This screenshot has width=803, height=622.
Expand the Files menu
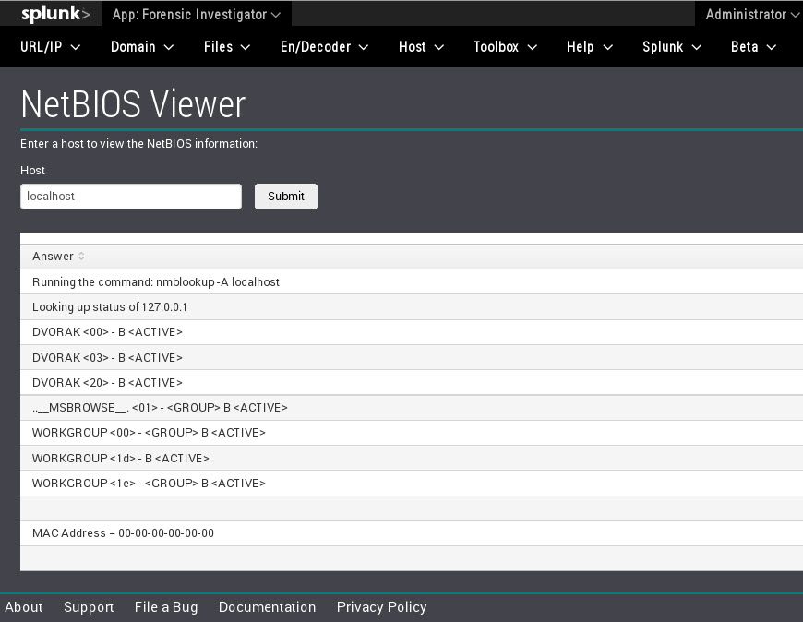227,46
